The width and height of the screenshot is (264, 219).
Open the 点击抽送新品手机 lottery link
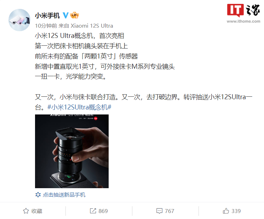click(64, 195)
